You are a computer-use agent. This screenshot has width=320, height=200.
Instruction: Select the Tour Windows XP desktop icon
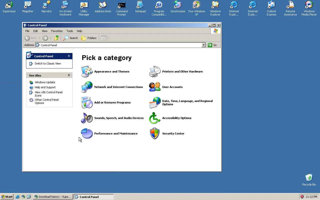coord(196,8)
